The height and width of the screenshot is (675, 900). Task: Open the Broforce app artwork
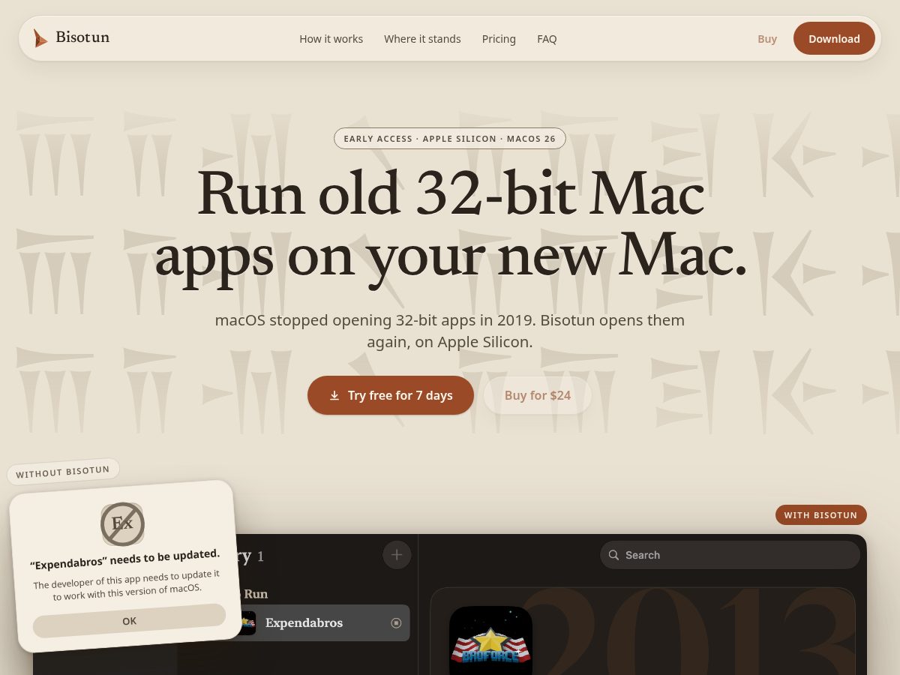click(x=490, y=640)
